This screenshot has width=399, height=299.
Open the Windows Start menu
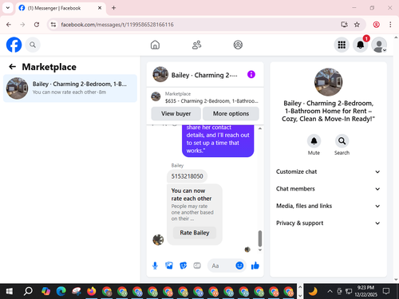[10, 291]
